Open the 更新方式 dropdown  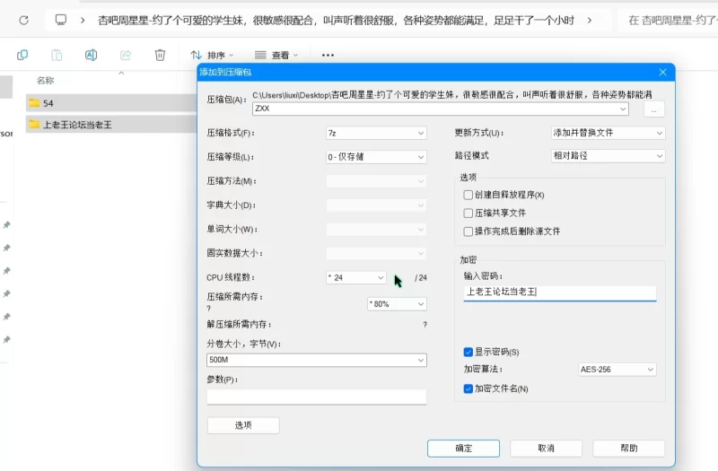[609, 133]
